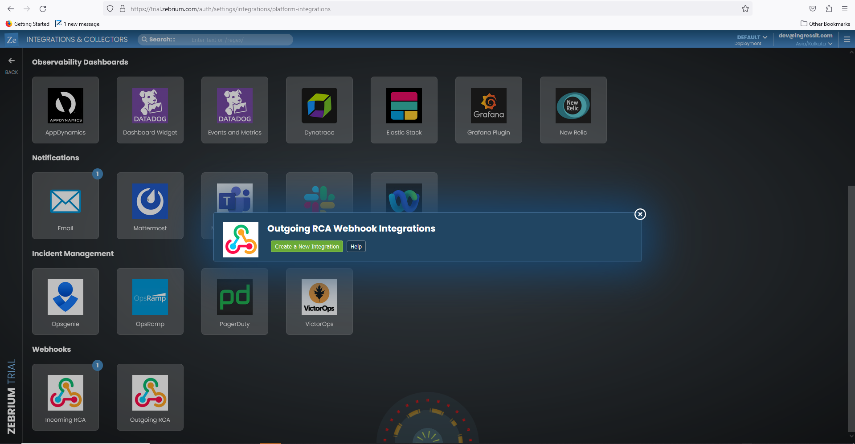Go back using the BACK arrow
The height and width of the screenshot is (444, 855).
[x=12, y=65]
